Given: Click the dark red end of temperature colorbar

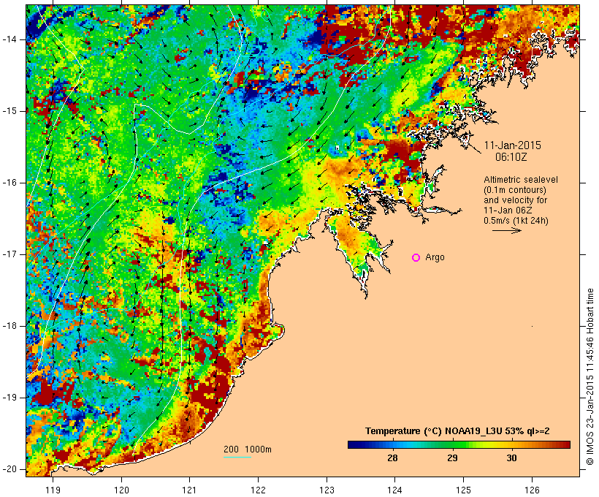Looking at the screenshot, I should pyautogui.click(x=563, y=444).
